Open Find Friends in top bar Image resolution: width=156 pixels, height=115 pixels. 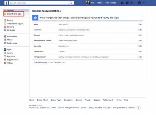pos(111,3)
